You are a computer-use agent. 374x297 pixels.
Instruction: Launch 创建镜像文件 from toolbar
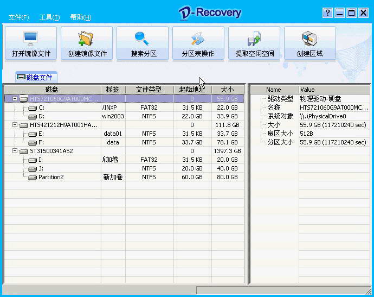[x=87, y=43]
